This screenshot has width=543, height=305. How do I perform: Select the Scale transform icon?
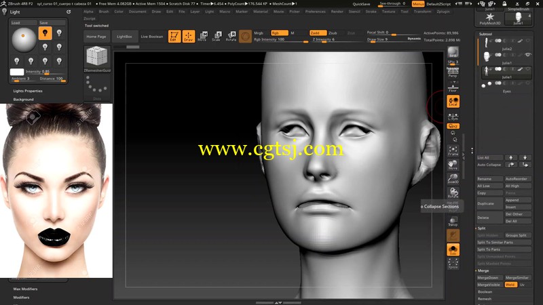tap(217, 37)
